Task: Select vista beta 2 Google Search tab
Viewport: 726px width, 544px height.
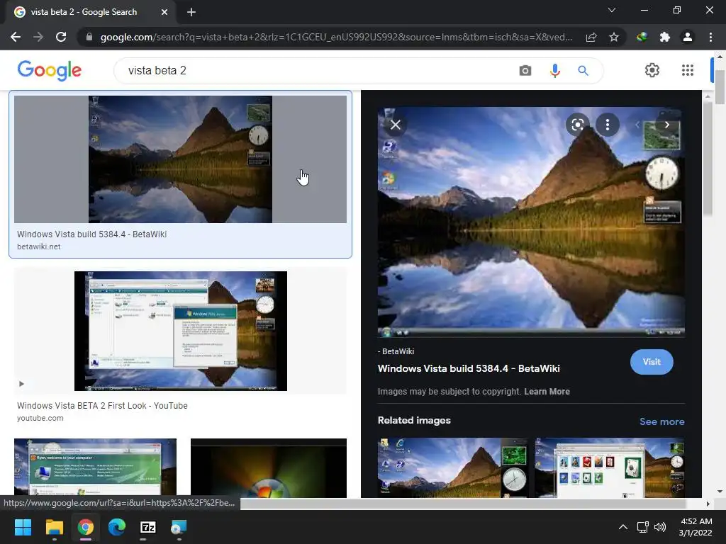Action: [x=90, y=12]
